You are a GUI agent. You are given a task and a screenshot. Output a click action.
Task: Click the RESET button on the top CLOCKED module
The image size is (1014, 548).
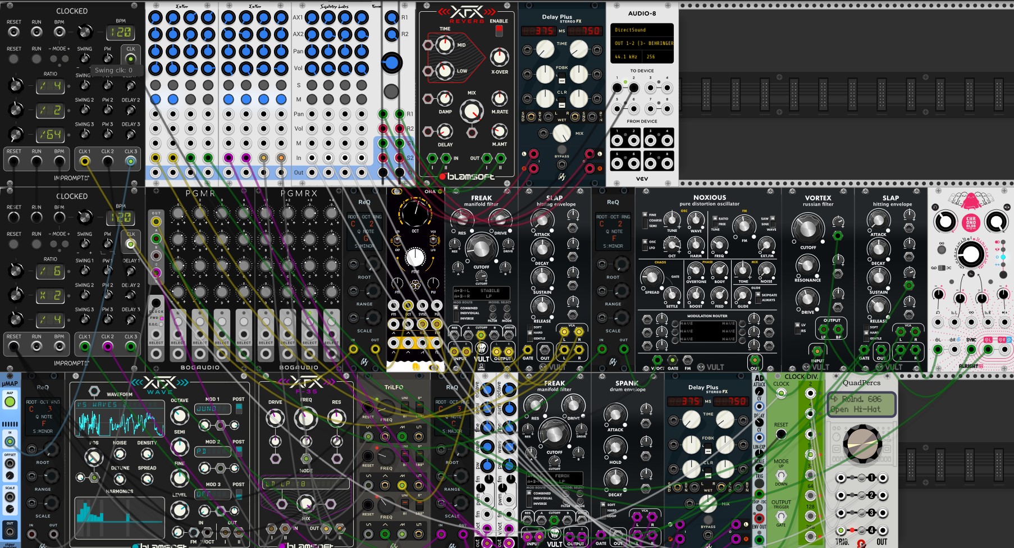[x=13, y=58]
